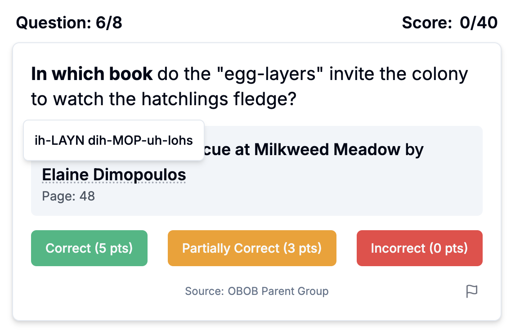Click the 0/40 score value
Image resolution: width=511 pixels, height=330 pixels.
tap(479, 22)
